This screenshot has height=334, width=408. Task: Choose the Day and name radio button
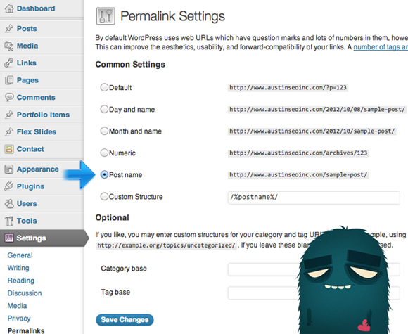point(104,109)
